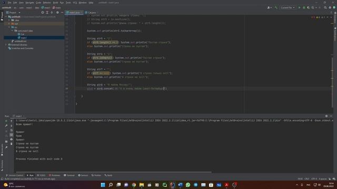The height and width of the screenshot is (189, 337).
Task: Switch to the Cat.java editor tab
Action: (x=91, y=13)
